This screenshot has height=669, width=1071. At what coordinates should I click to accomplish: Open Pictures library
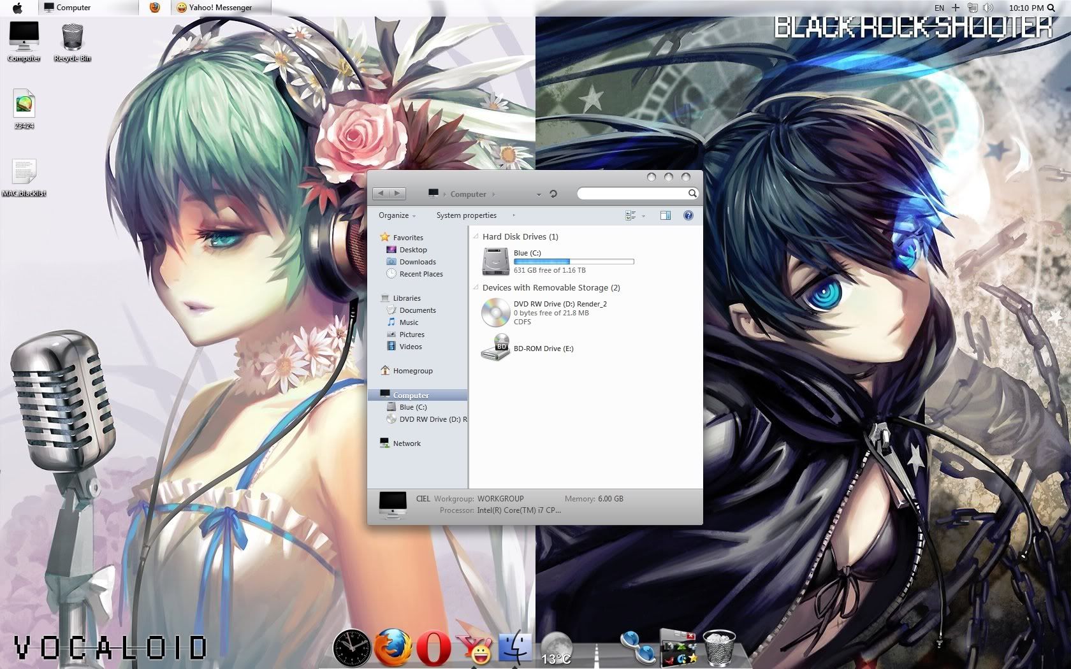coord(405,334)
